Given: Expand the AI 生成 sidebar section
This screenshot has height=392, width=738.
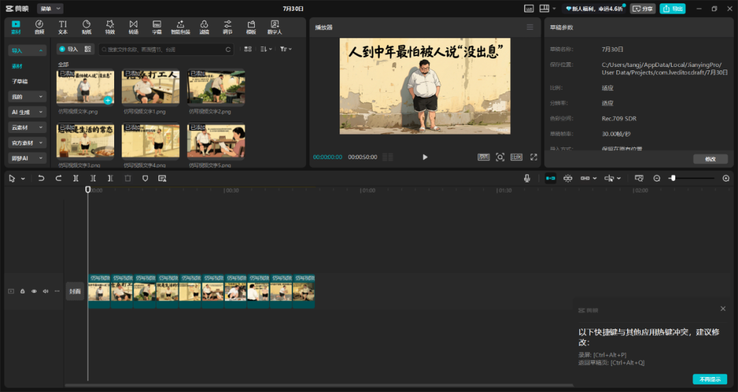Looking at the screenshot, I should click(27, 112).
